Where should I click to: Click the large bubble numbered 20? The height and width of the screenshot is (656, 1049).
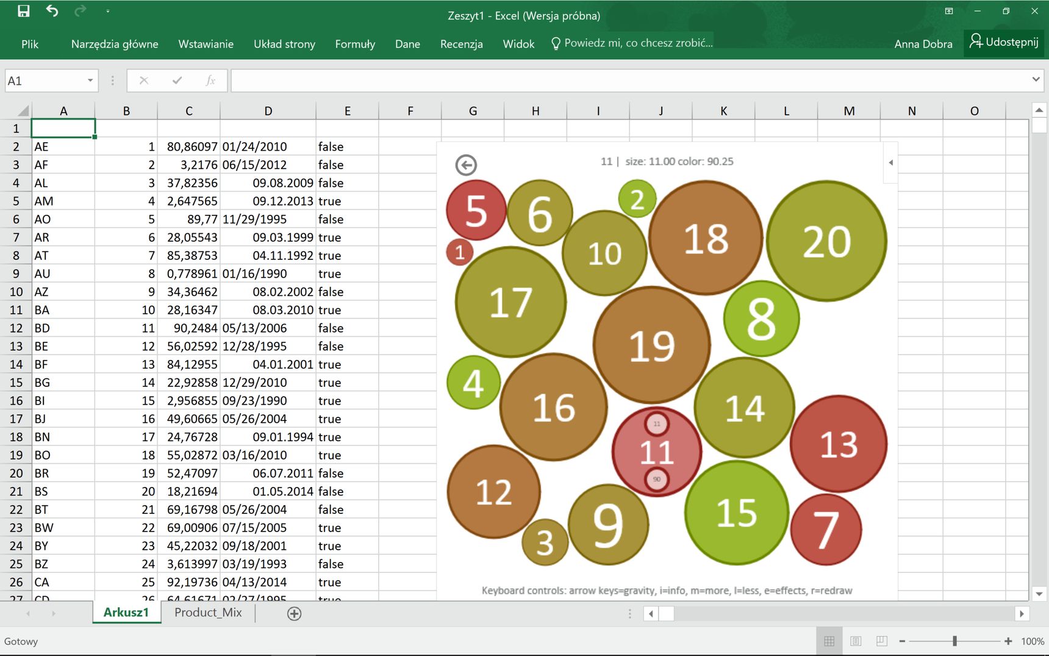coord(826,241)
